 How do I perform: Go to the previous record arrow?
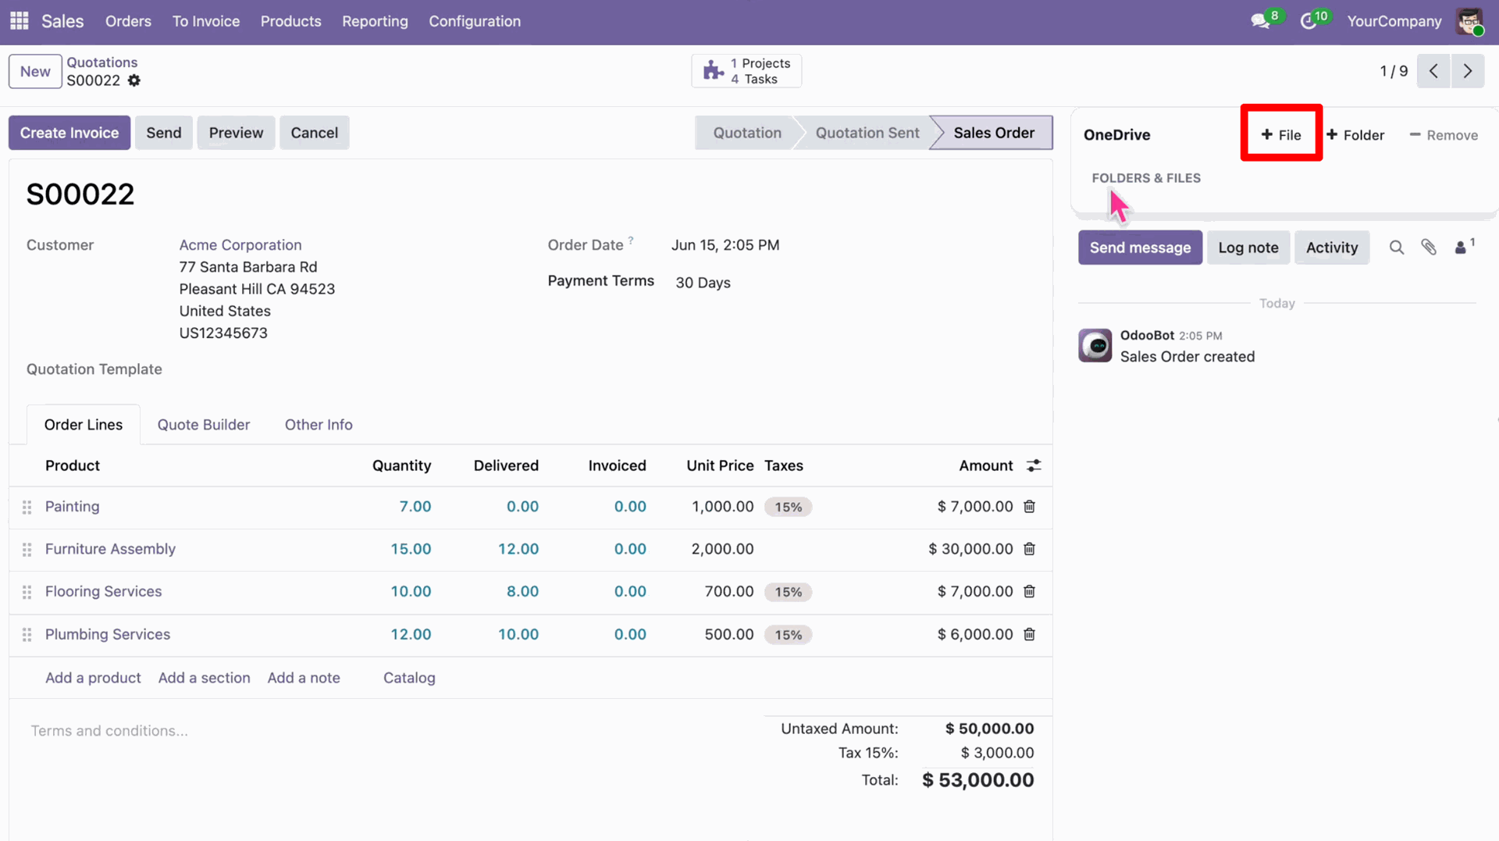tap(1433, 71)
